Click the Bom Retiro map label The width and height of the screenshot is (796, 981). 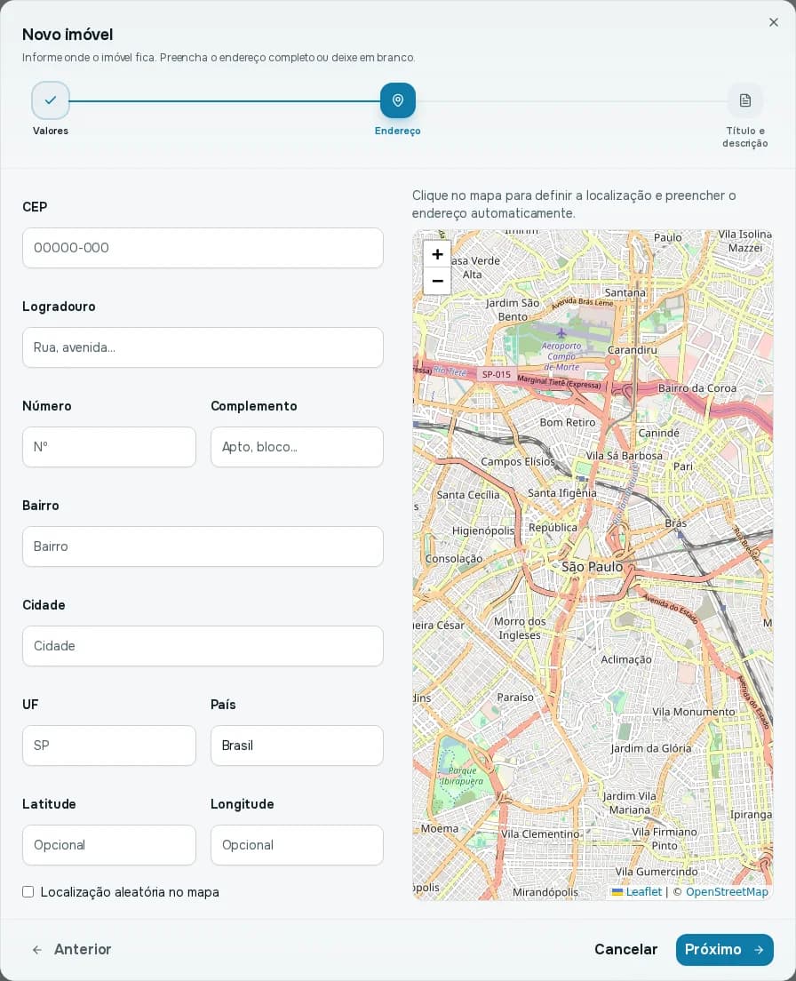(567, 422)
